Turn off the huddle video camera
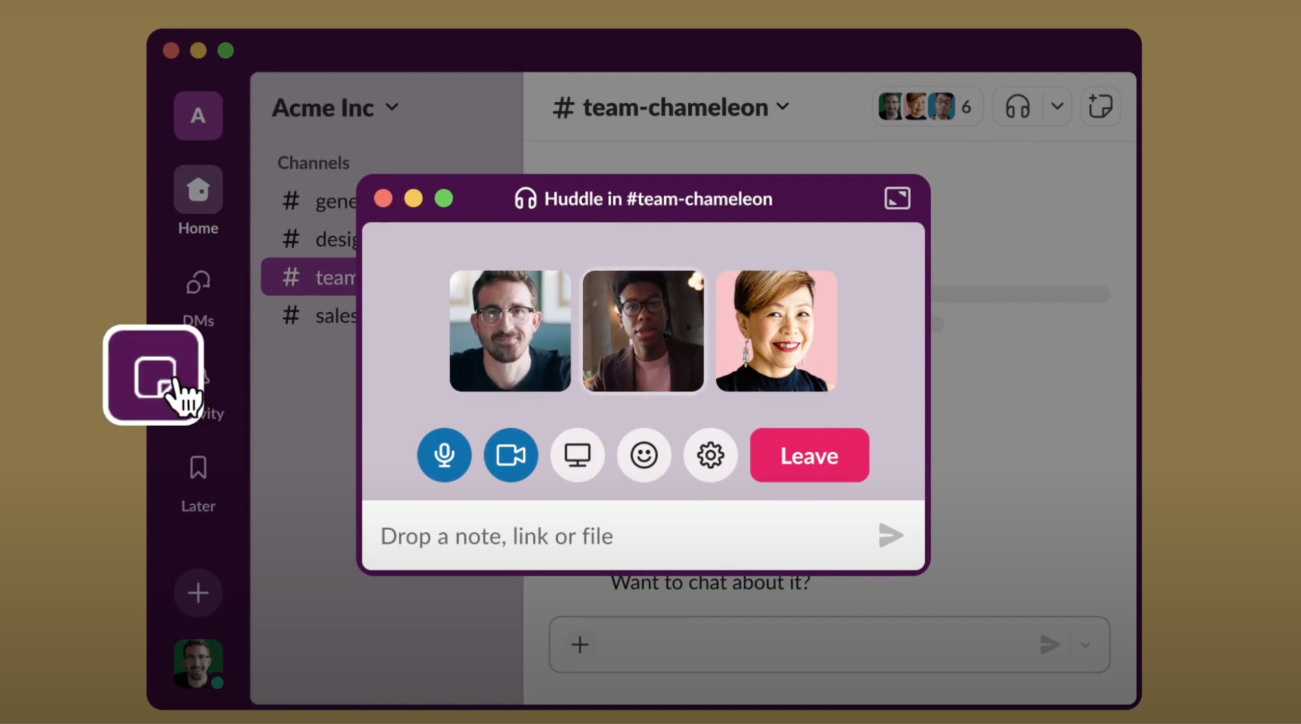Viewport: 1301px width, 724px height. coord(511,455)
